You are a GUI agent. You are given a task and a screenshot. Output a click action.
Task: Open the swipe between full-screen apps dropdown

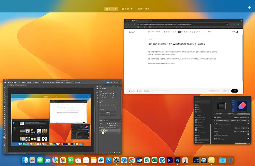coord(240,121)
